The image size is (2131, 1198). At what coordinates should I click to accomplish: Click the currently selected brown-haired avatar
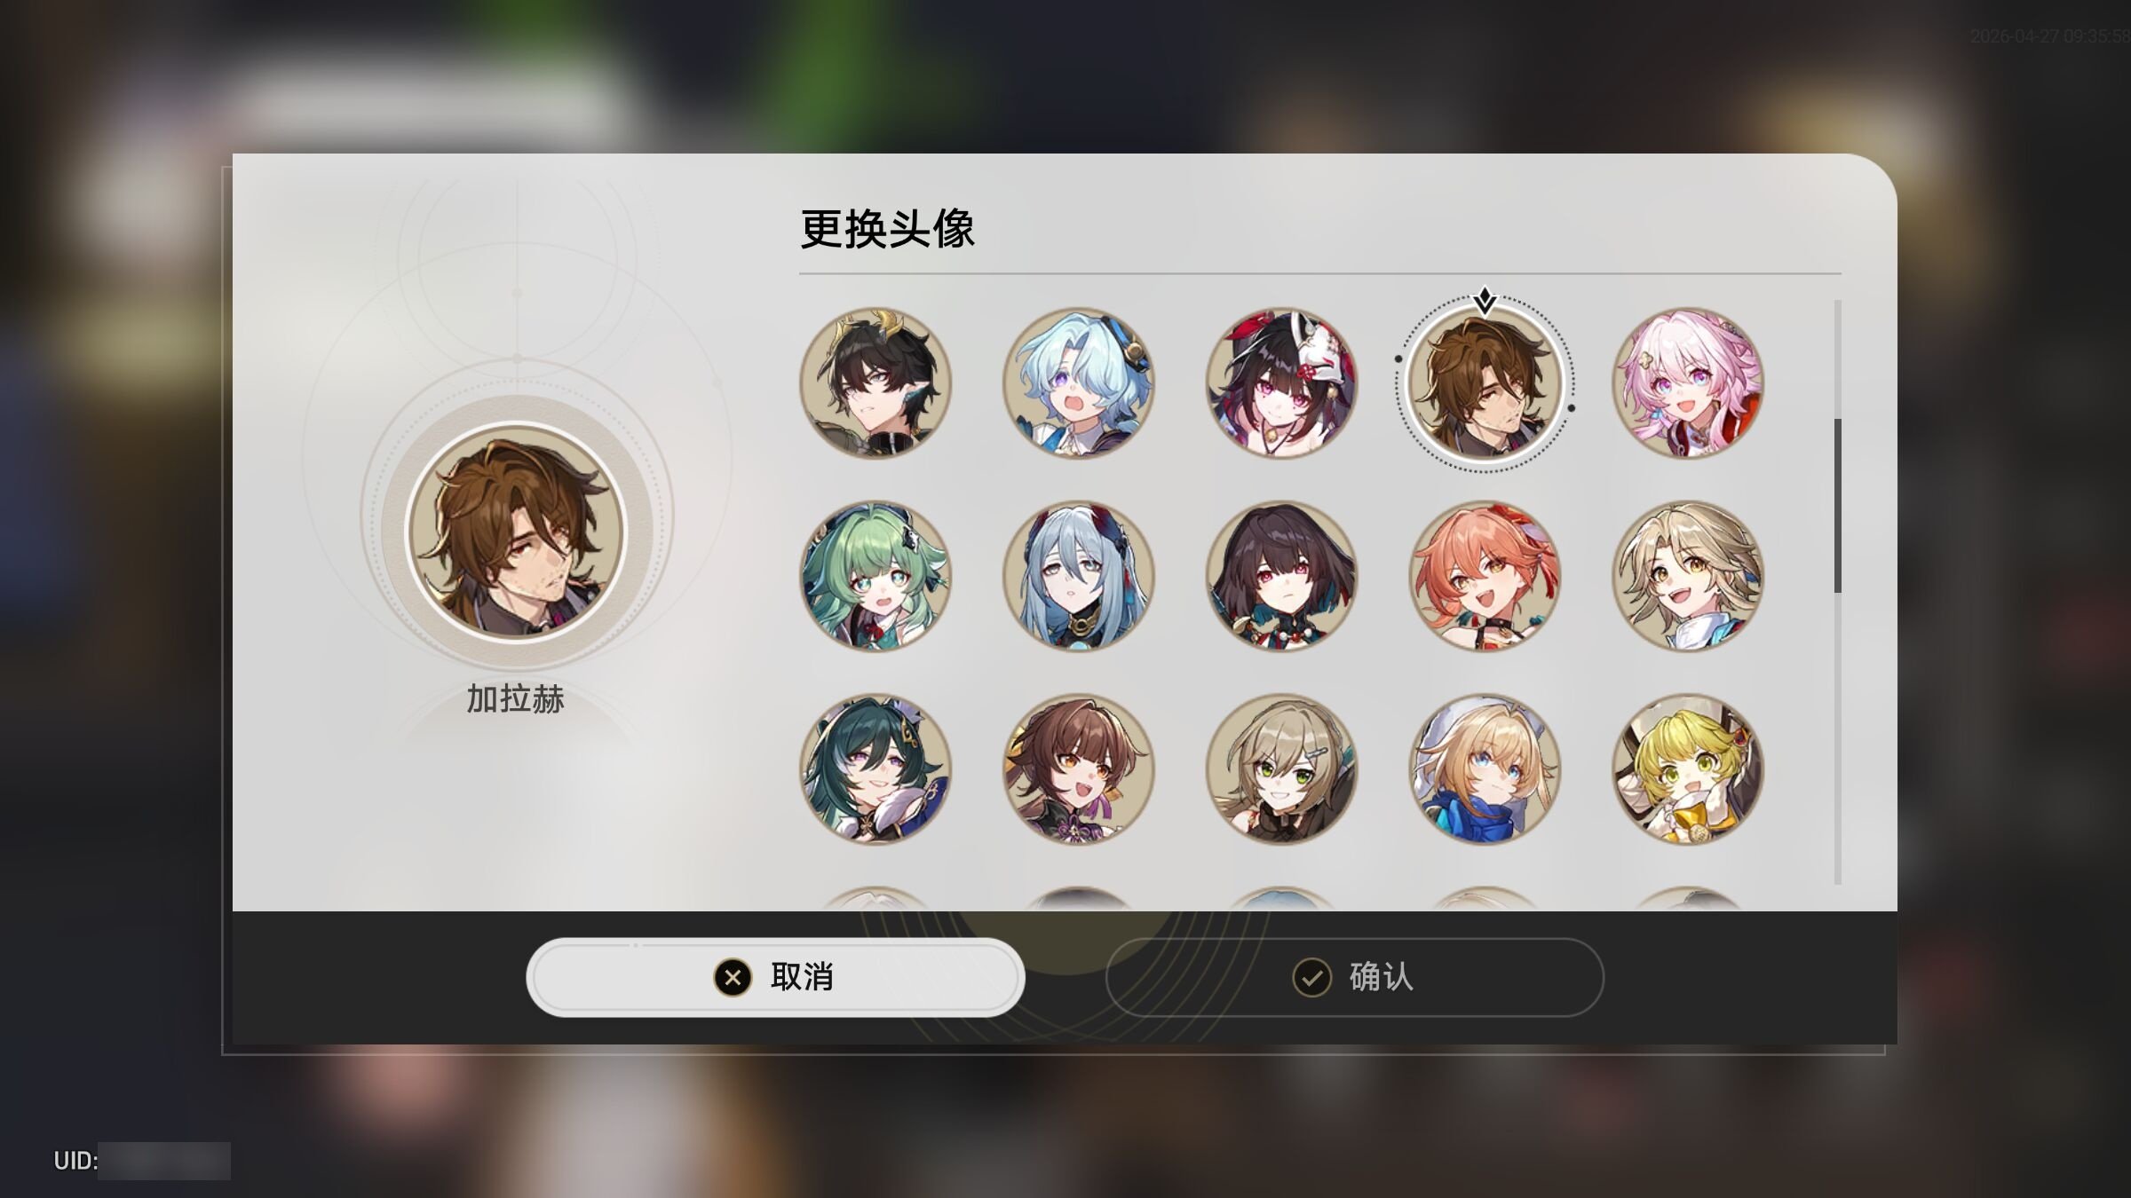(x=1485, y=383)
